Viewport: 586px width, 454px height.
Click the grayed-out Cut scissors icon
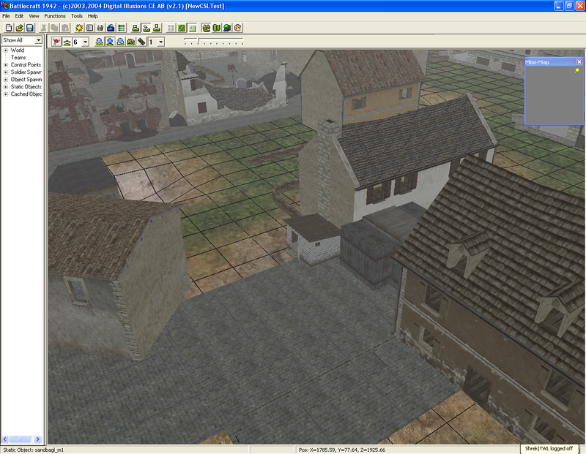[x=44, y=28]
